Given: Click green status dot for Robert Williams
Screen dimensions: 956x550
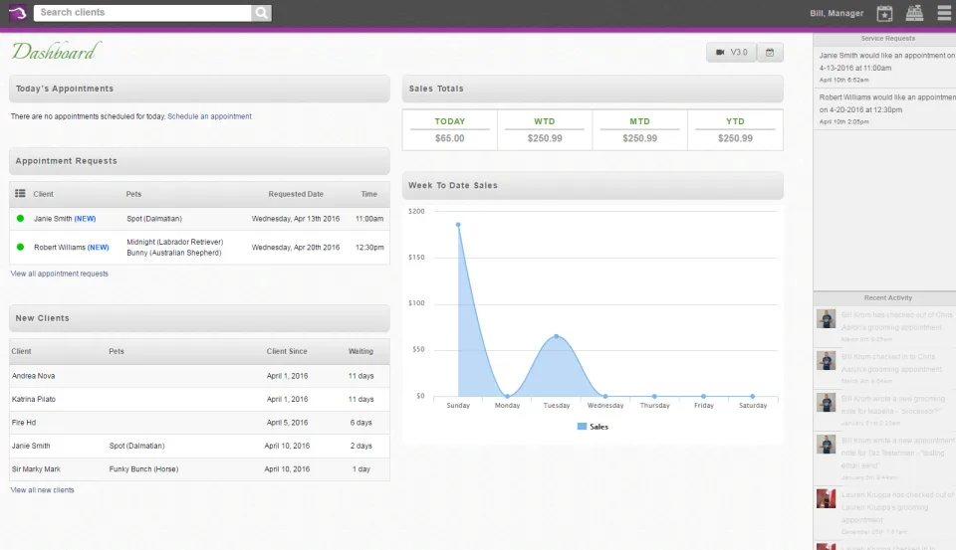Looking at the screenshot, I should (x=20, y=247).
